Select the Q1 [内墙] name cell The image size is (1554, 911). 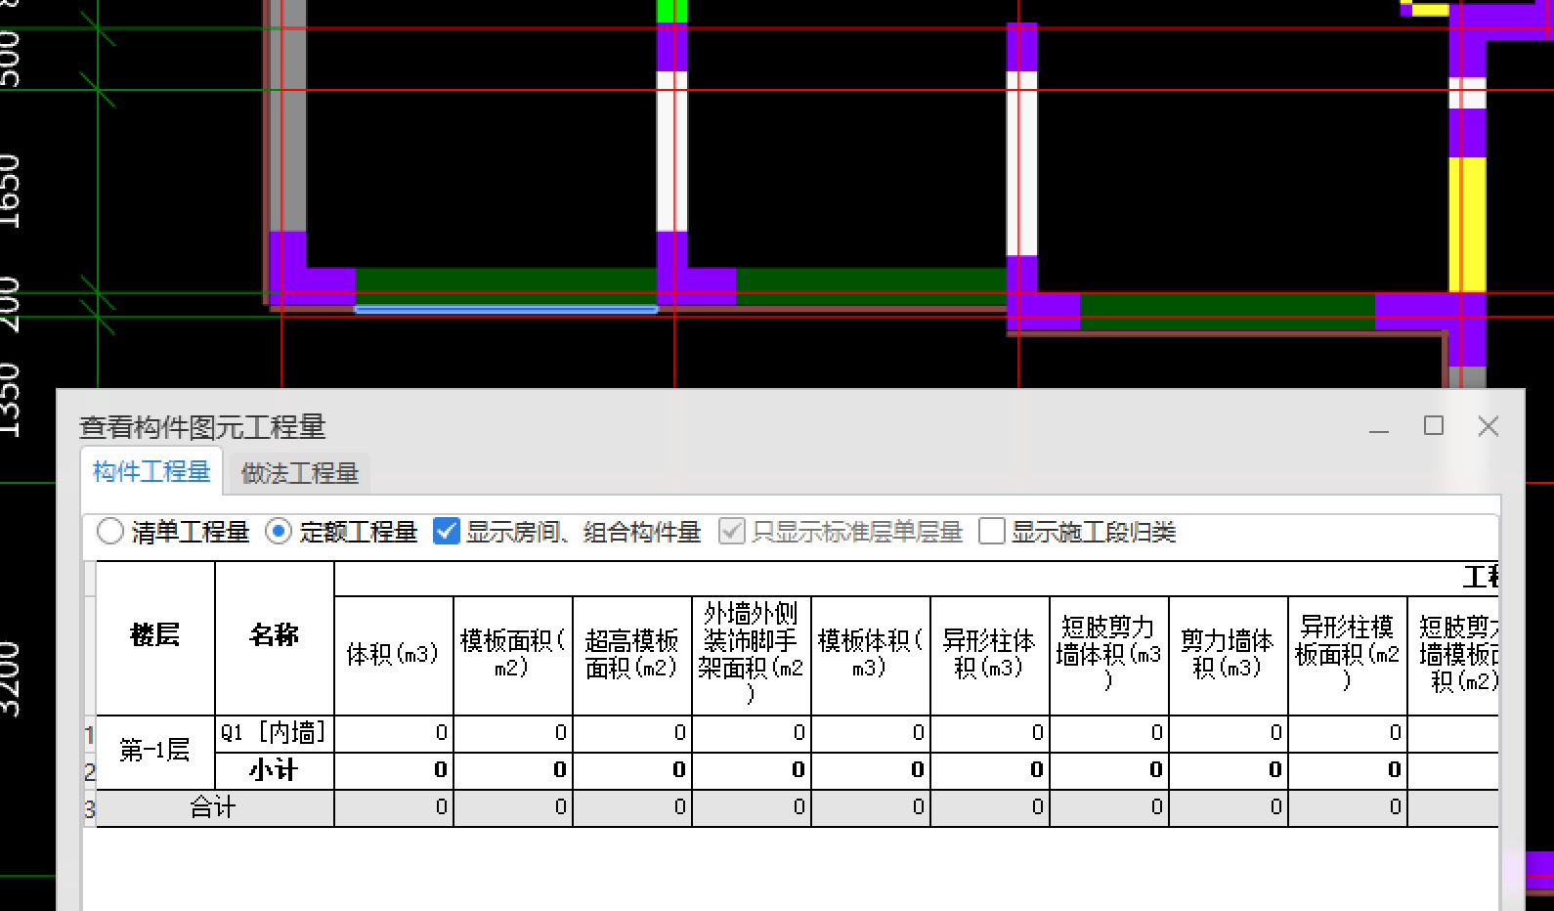(275, 733)
